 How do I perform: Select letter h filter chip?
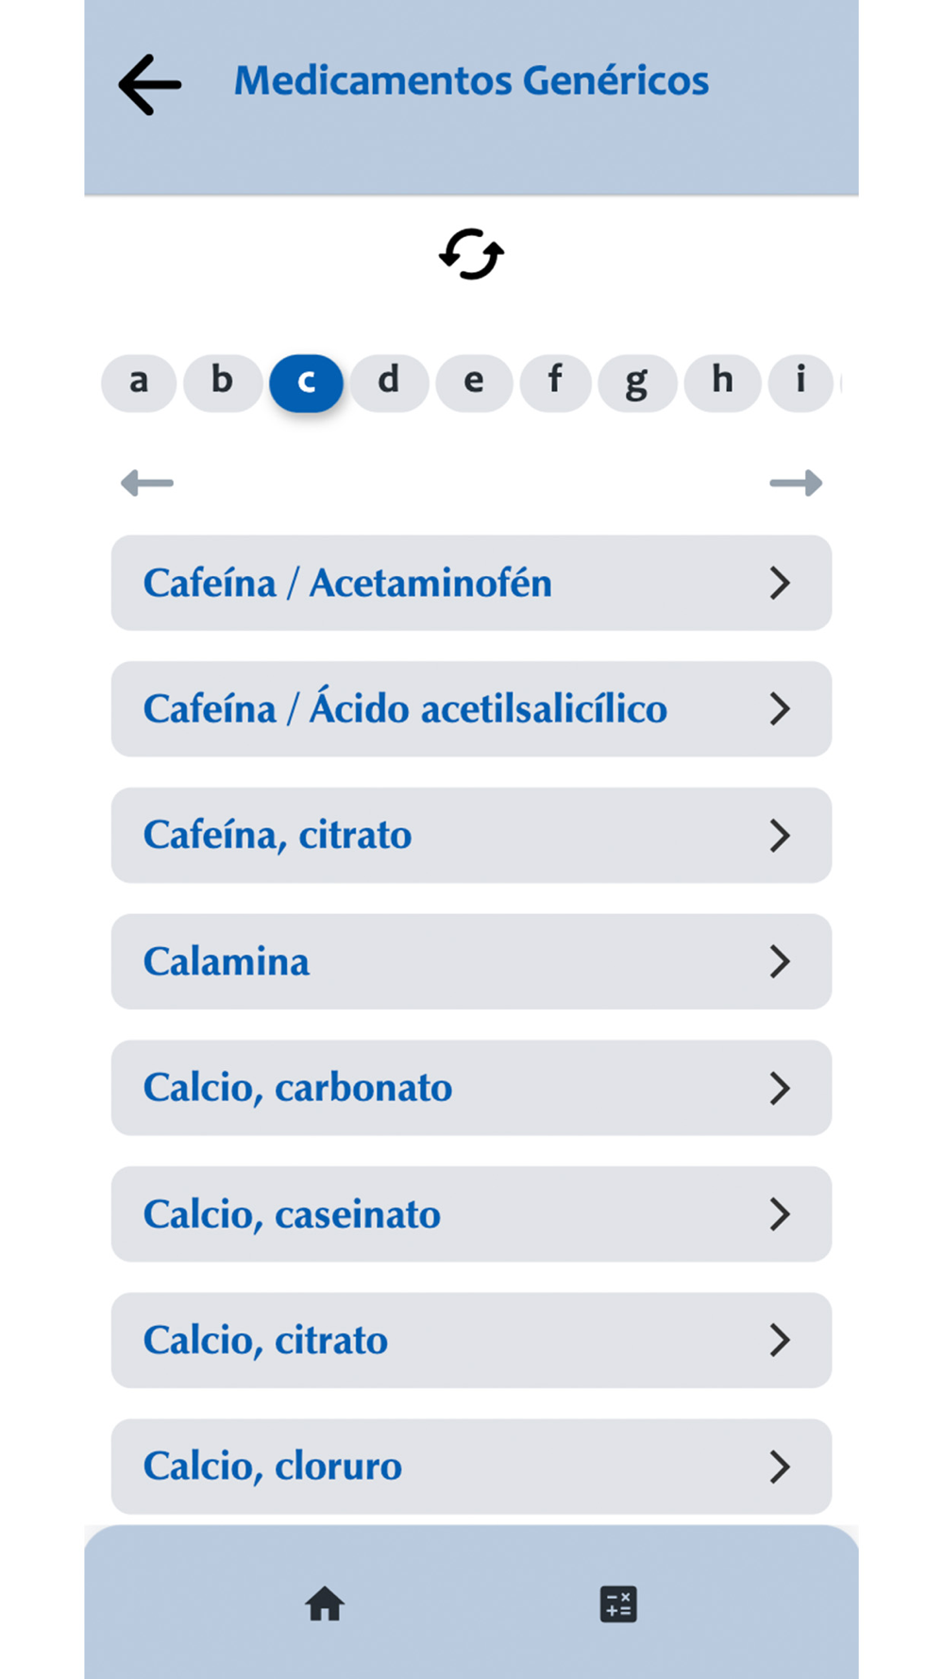point(722,382)
